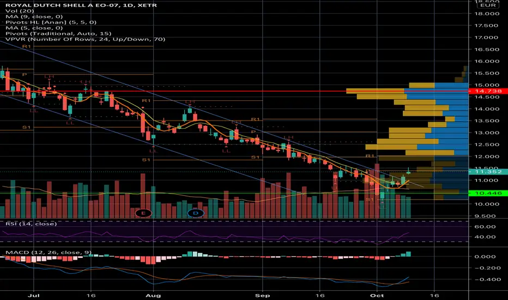Select the Pivots HL [Anan] indicator legend

pyautogui.click(x=51, y=22)
